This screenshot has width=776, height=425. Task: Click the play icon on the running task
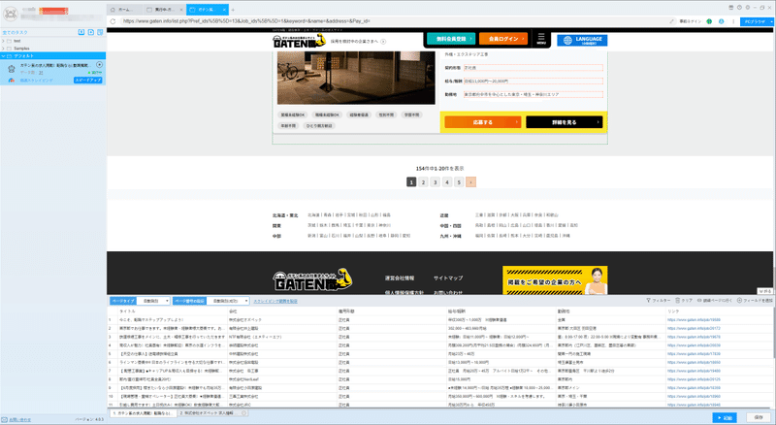point(100,65)
